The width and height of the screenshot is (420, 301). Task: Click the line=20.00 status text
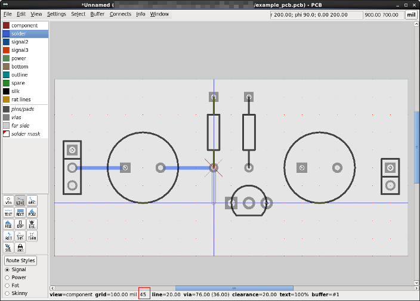(166, 294)
